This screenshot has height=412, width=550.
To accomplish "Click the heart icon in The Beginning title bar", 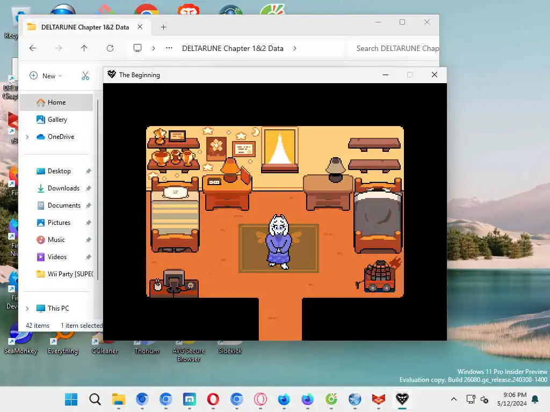I will [x=112, y=74].
